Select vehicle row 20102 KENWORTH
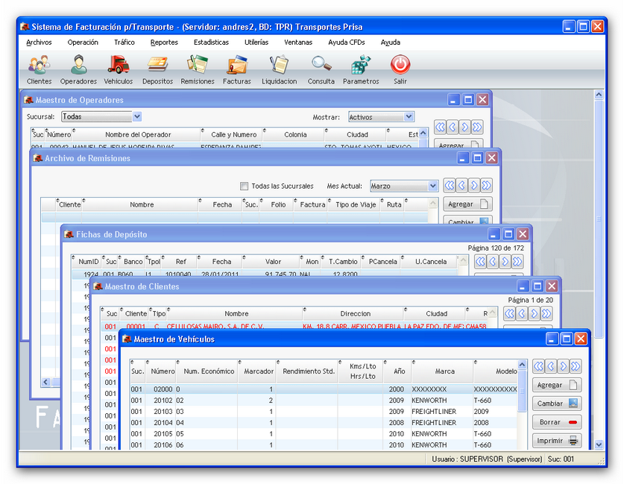The width and height of the screenshot is (624, 484). (x=324, y=400)
